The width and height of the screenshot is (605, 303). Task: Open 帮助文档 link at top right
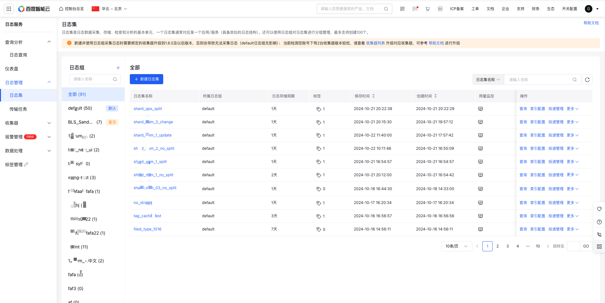[x=591, y=23]
